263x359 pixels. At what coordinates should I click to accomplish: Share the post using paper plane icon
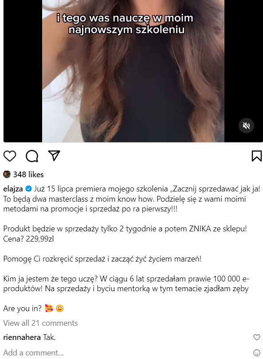click(54, 156)
